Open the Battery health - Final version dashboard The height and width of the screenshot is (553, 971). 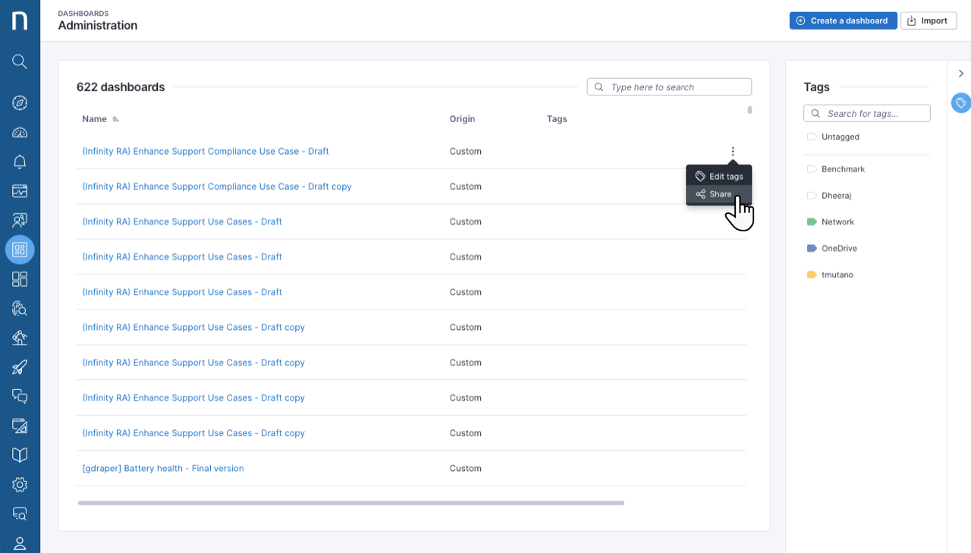163,469
